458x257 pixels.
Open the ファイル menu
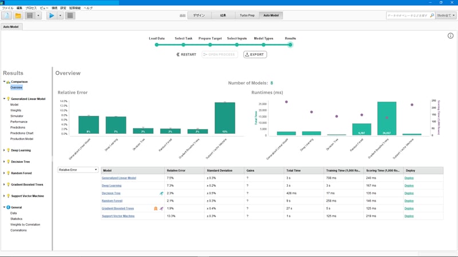(x=8, y=8)
